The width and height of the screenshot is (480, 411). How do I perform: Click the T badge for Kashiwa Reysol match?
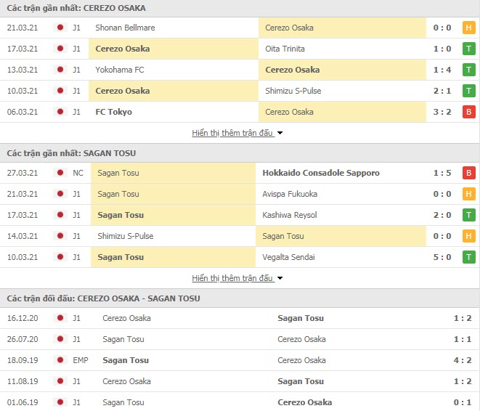click(468, 215)
